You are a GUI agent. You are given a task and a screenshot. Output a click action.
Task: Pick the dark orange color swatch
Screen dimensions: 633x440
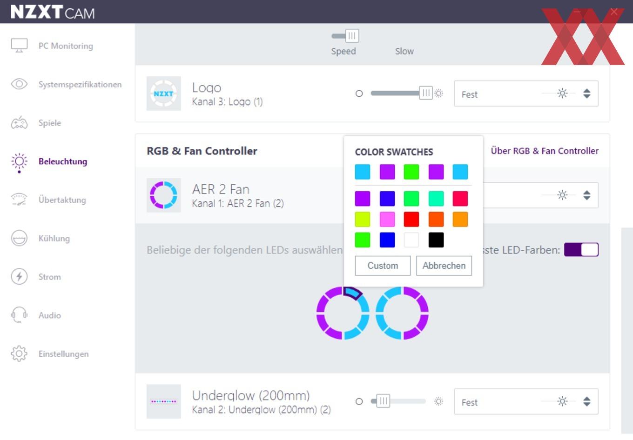tap(436, 219)
